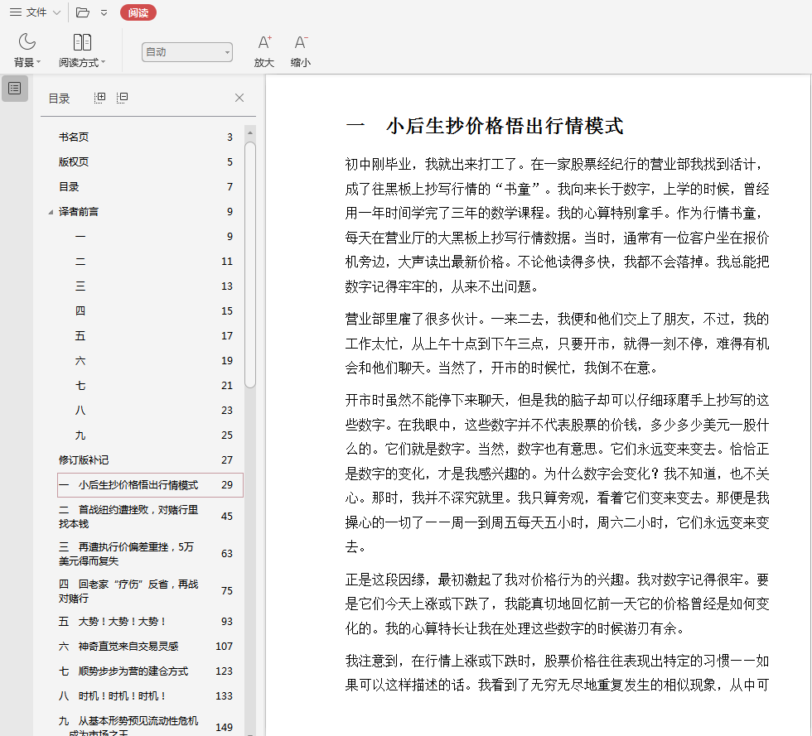Jump to chapter 五 大势！大势！大势！
This screenshot has height=736, width=812.
(x=113, y=622)
